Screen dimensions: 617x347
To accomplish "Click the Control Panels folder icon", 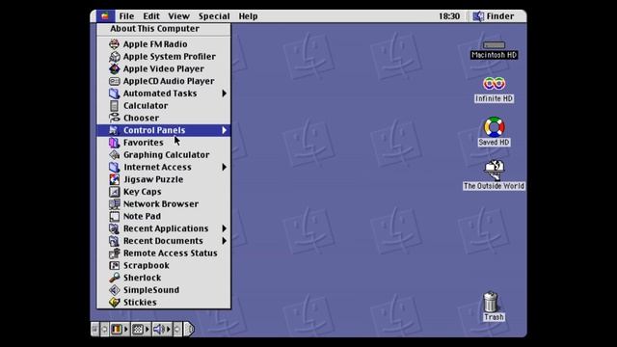I will (x=114, y=130).
